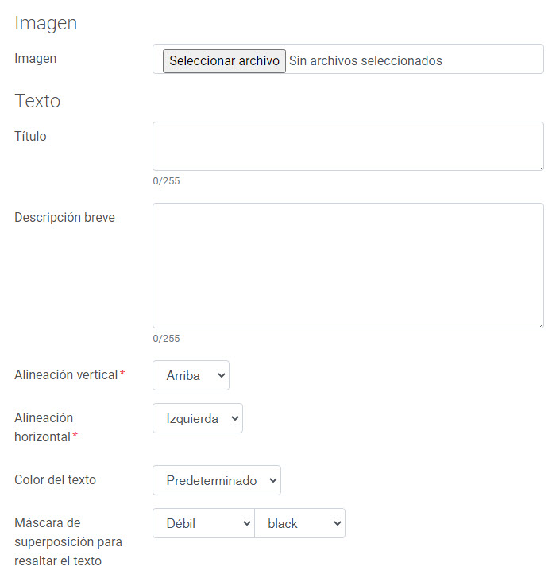Click inside the Descripción breve text area

point(348,265)
